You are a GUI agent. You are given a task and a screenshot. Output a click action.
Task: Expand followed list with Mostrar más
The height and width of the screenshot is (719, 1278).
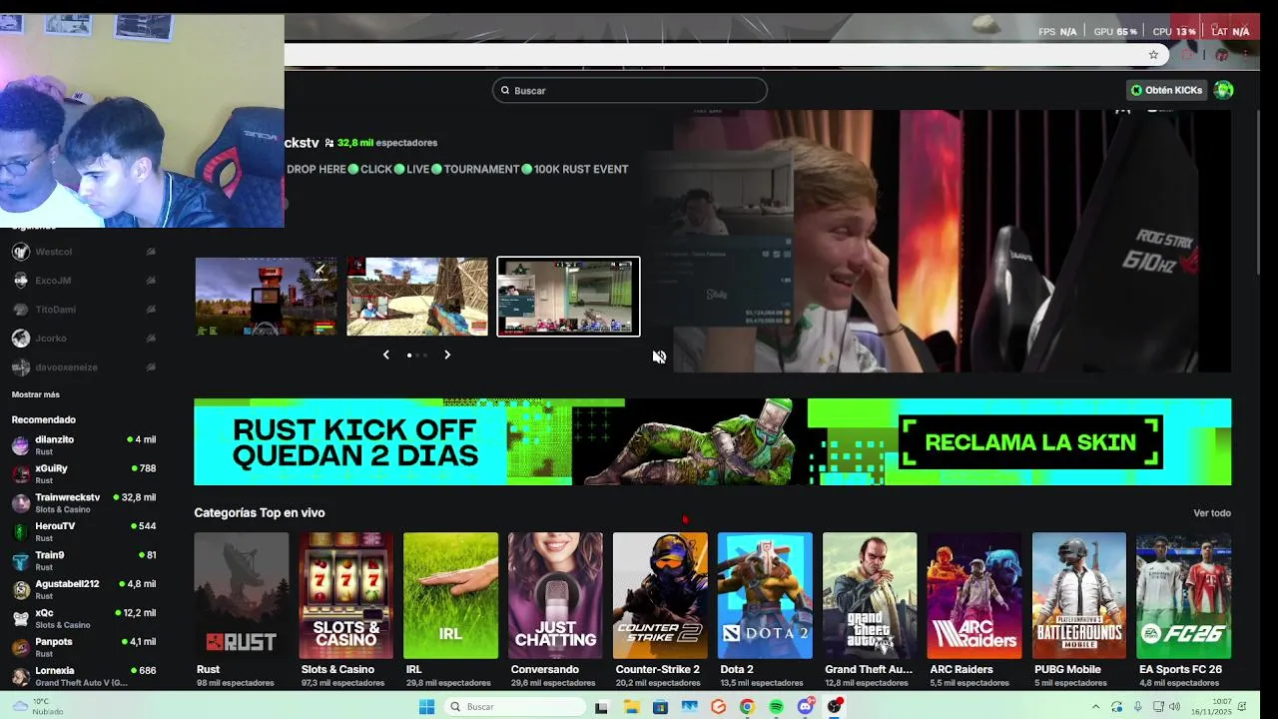(x=36, y=394)
